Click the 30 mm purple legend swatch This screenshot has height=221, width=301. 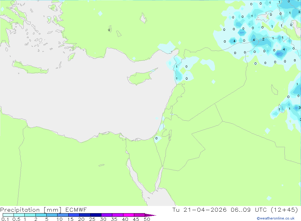tap(107, 215)
